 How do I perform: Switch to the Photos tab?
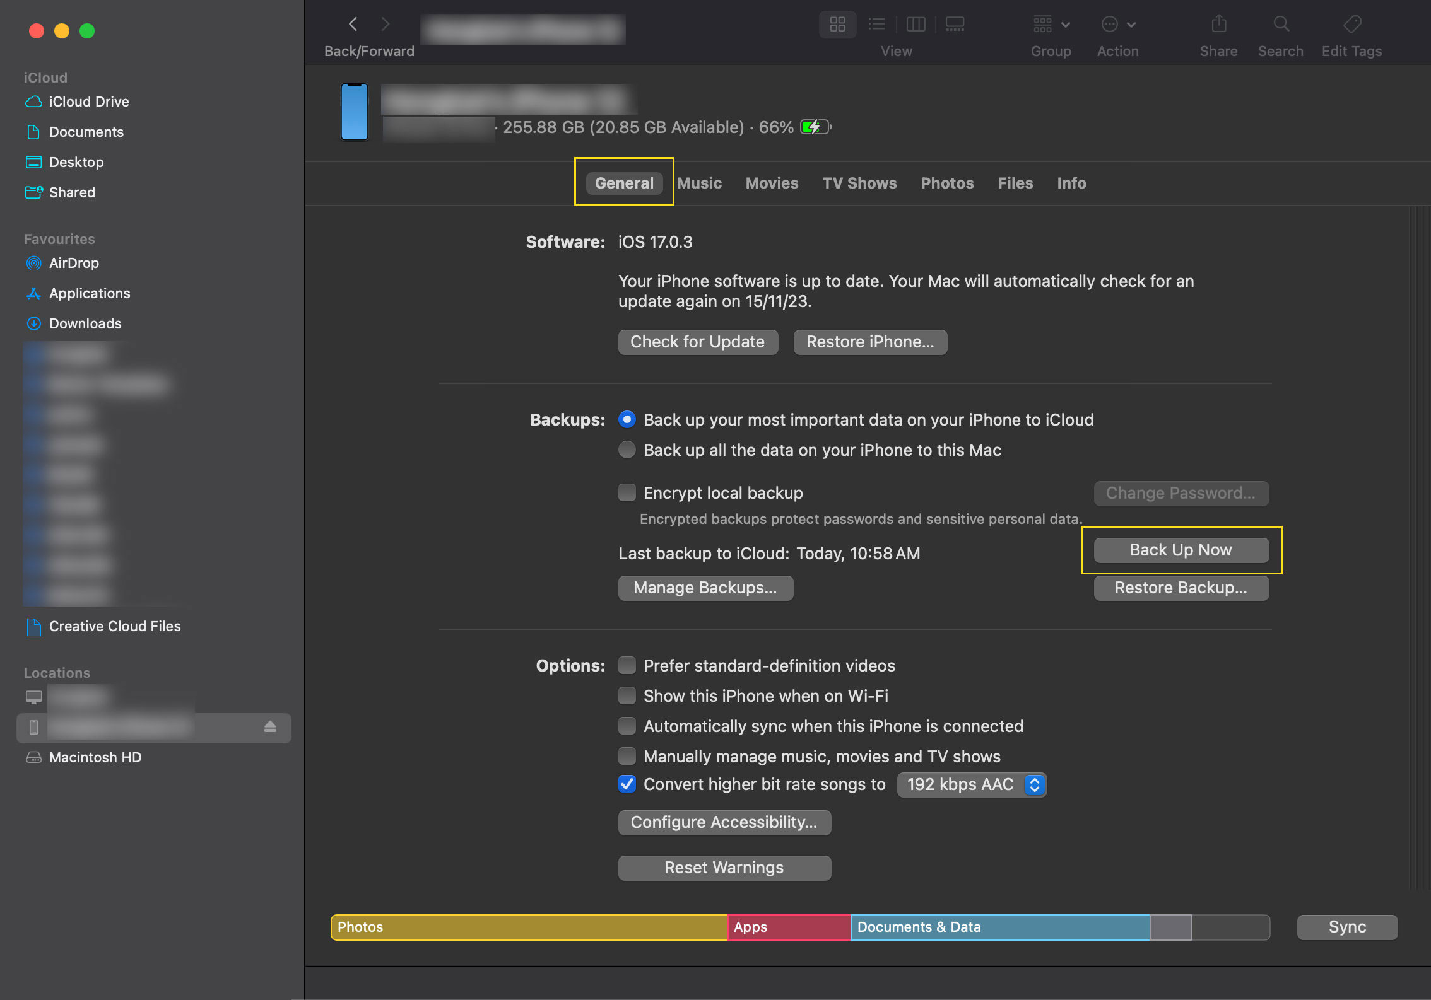946,183
